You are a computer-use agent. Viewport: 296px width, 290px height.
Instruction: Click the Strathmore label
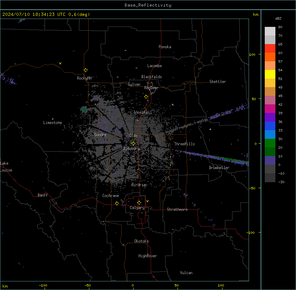[177, 209]
